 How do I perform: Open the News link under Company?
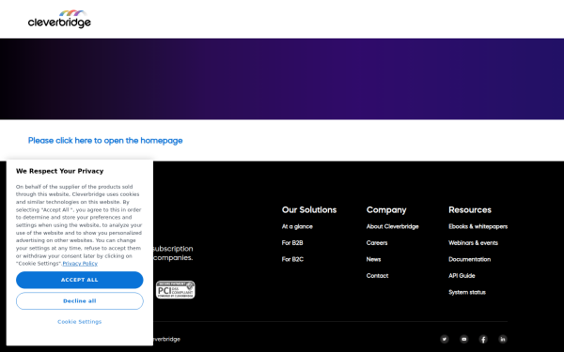[x=373, y=259]
